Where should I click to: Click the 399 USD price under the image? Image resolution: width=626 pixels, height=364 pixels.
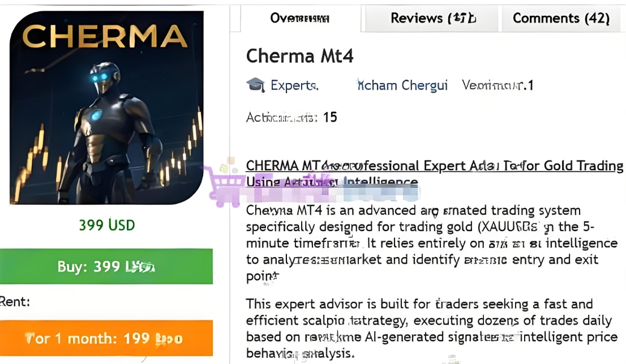107,226
